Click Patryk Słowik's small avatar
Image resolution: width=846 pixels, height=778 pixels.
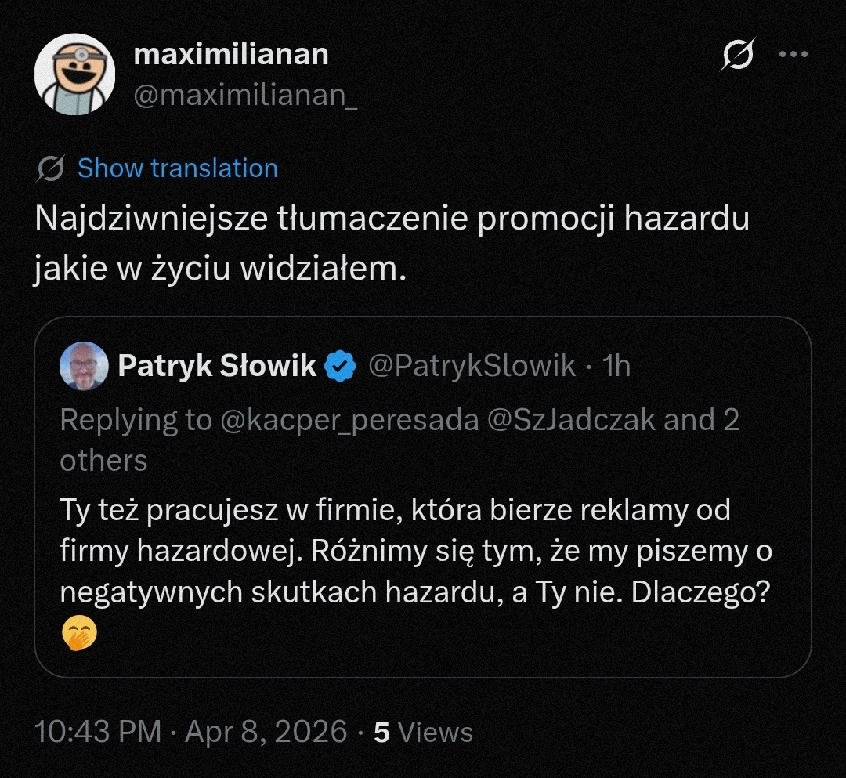[x=84, y=366]
